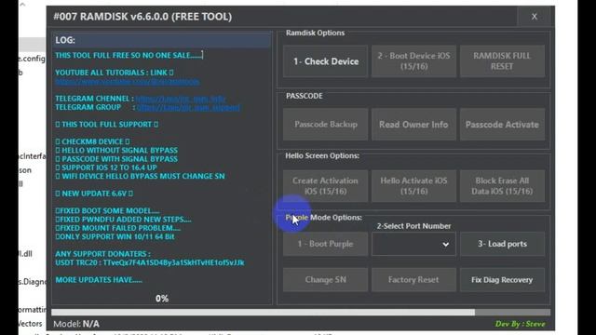This screenshot has height=335, width=596.
Task: Click the Passcode Backup button
Action: coord(325,124)
